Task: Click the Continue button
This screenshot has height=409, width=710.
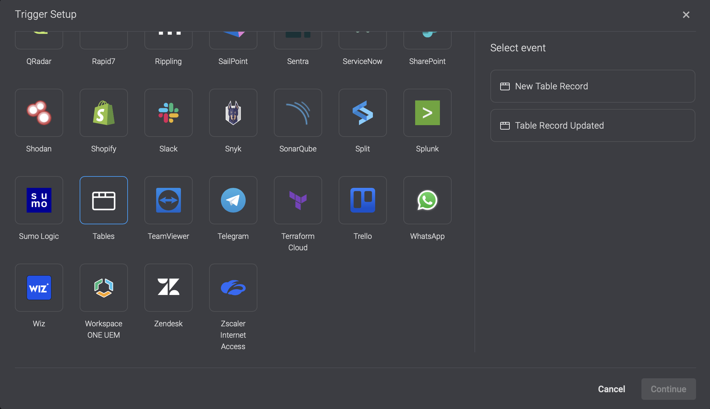Action: coord(668,389)
